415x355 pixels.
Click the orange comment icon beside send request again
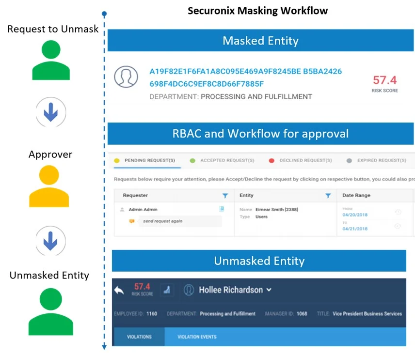tap(132, 221)
